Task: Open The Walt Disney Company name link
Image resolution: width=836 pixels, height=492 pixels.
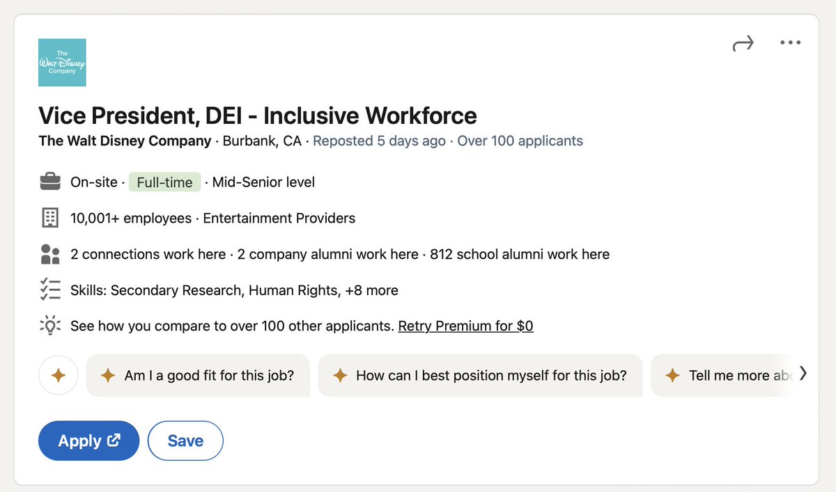Action: 125,141
